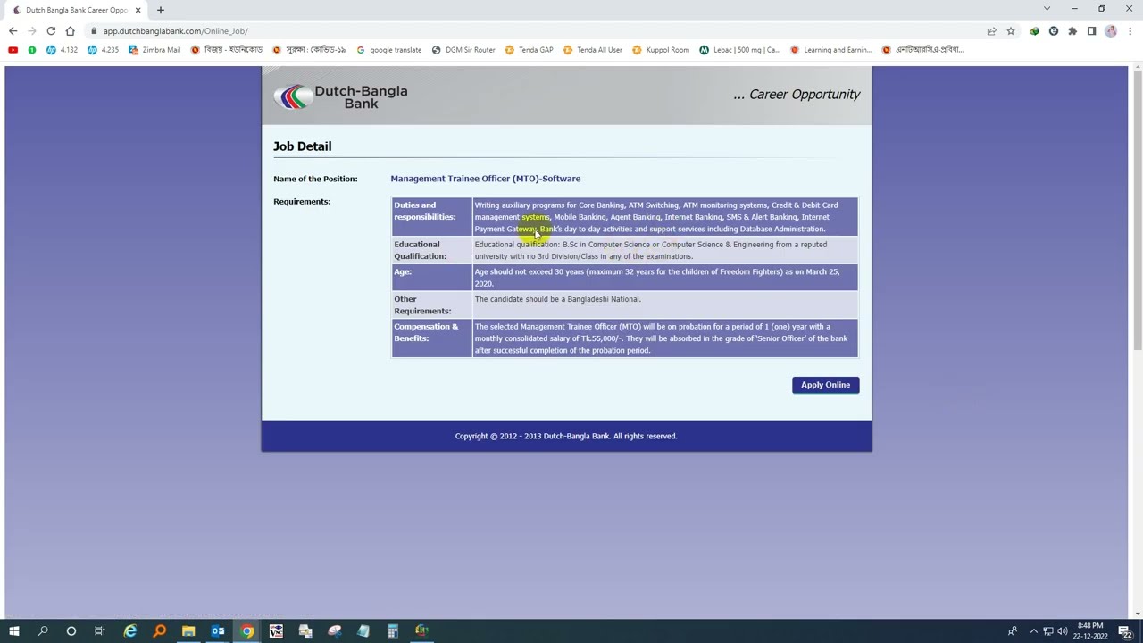Open Chrome's three-dot menu

[1130, 31]
